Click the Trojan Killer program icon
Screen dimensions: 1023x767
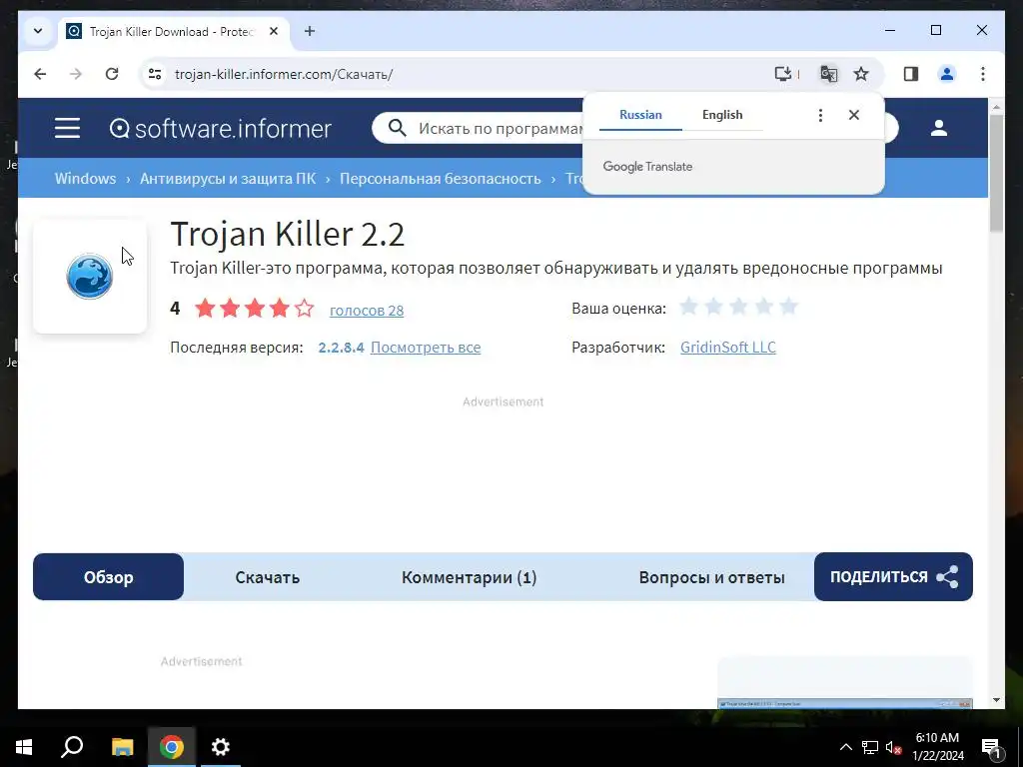89,276
